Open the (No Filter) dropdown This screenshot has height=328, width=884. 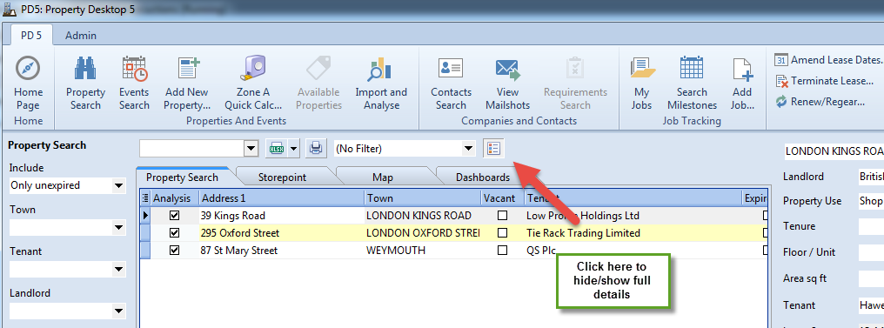point(468,149)
